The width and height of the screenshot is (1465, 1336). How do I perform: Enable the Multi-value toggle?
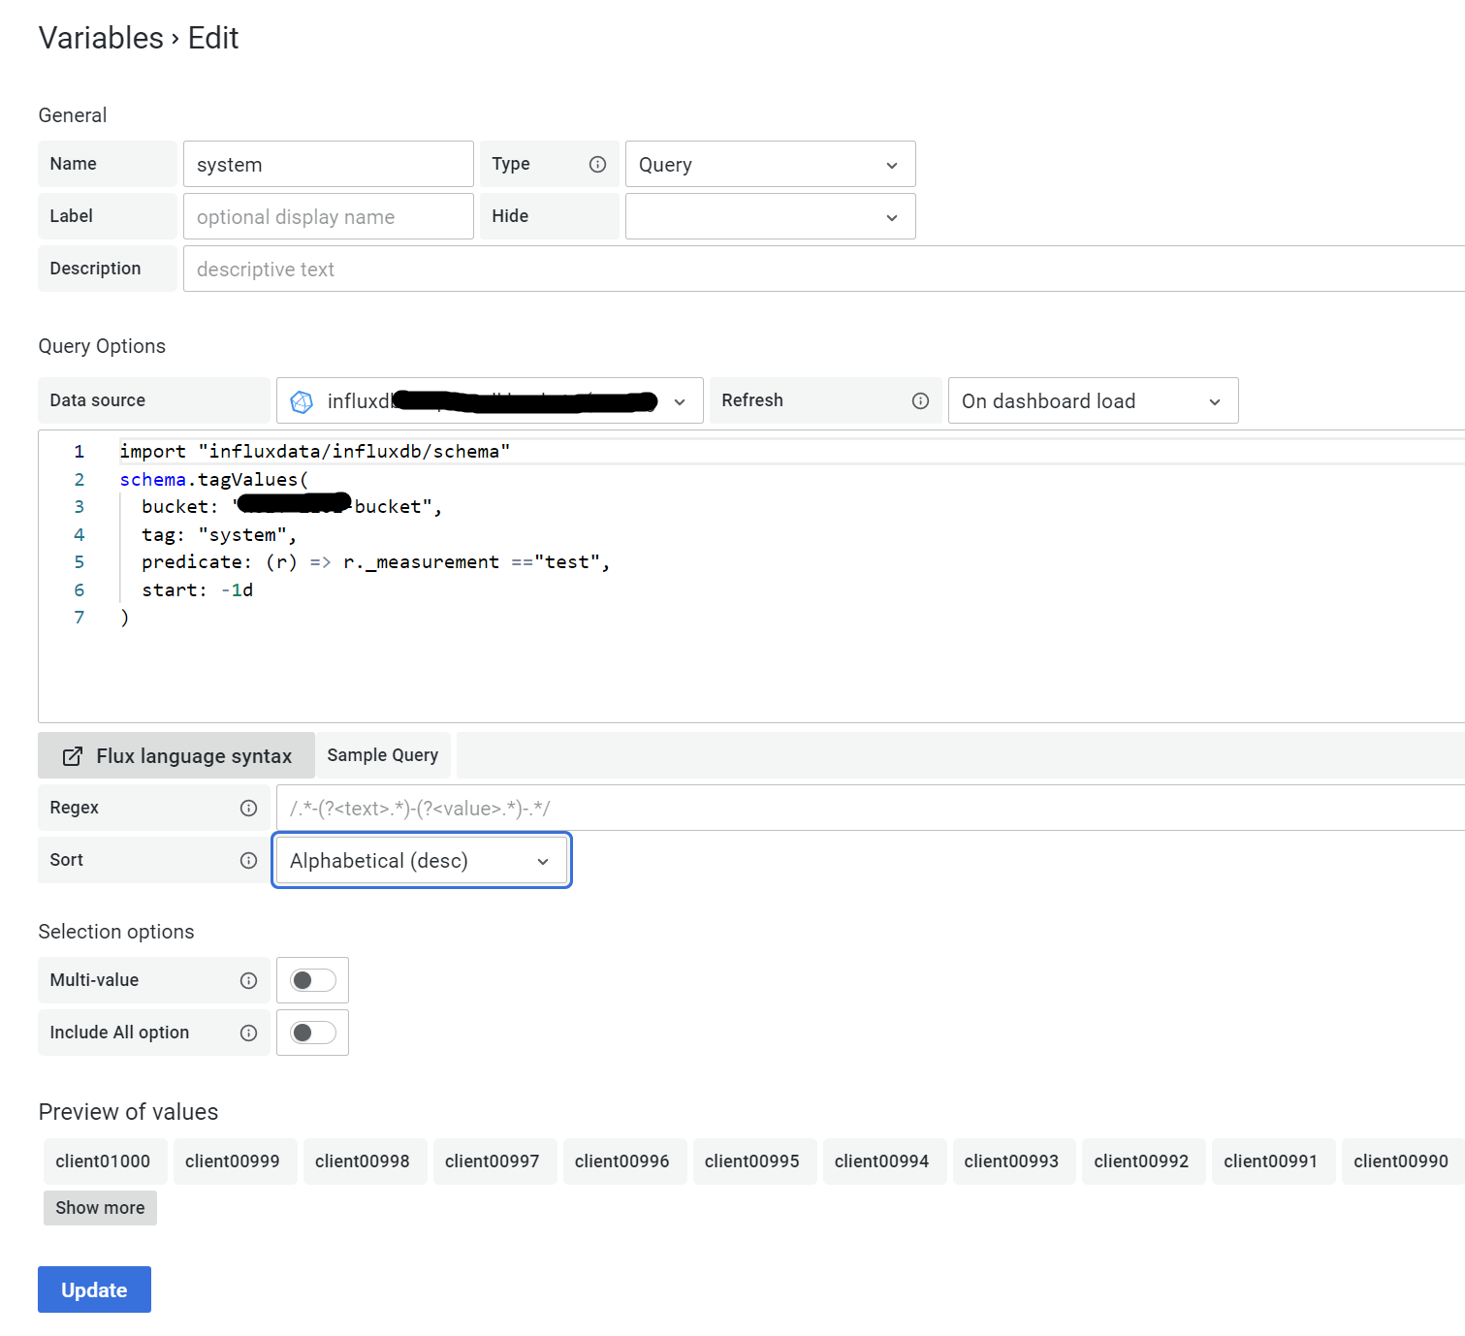tap(312, 979)
